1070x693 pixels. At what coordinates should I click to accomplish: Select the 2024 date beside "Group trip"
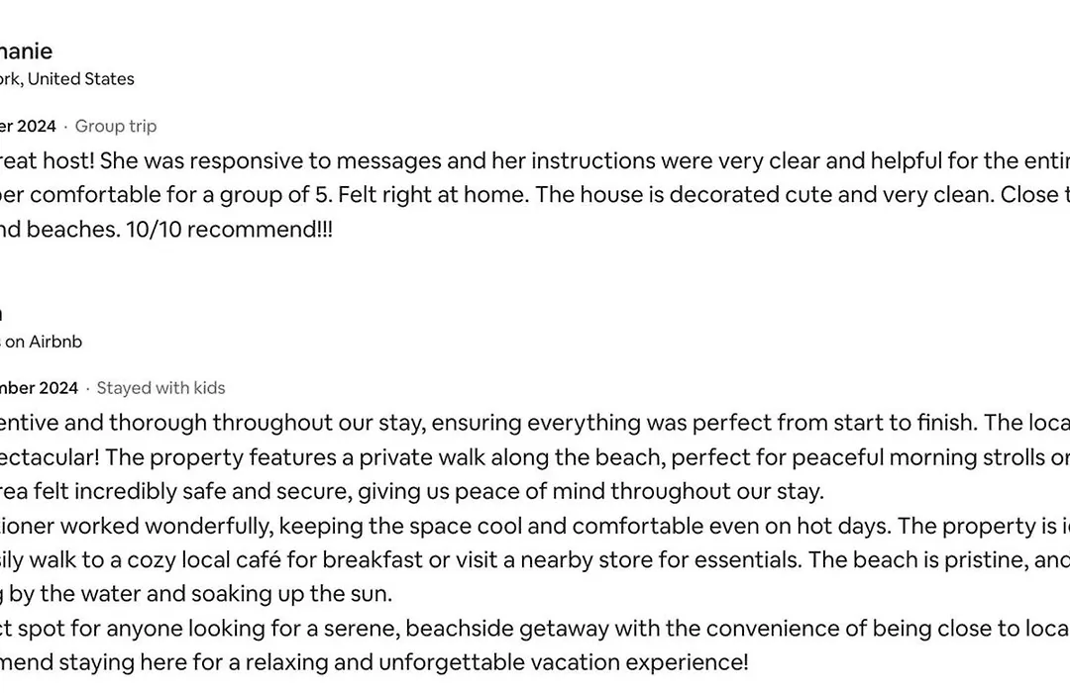click(x=28, y=126)
